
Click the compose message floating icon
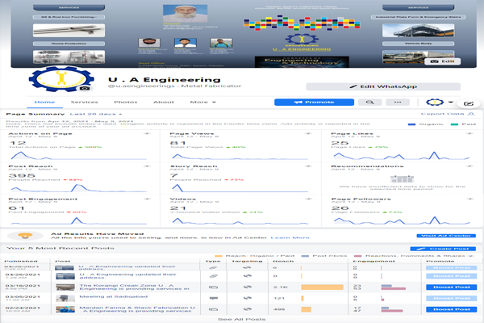[468, 104]
